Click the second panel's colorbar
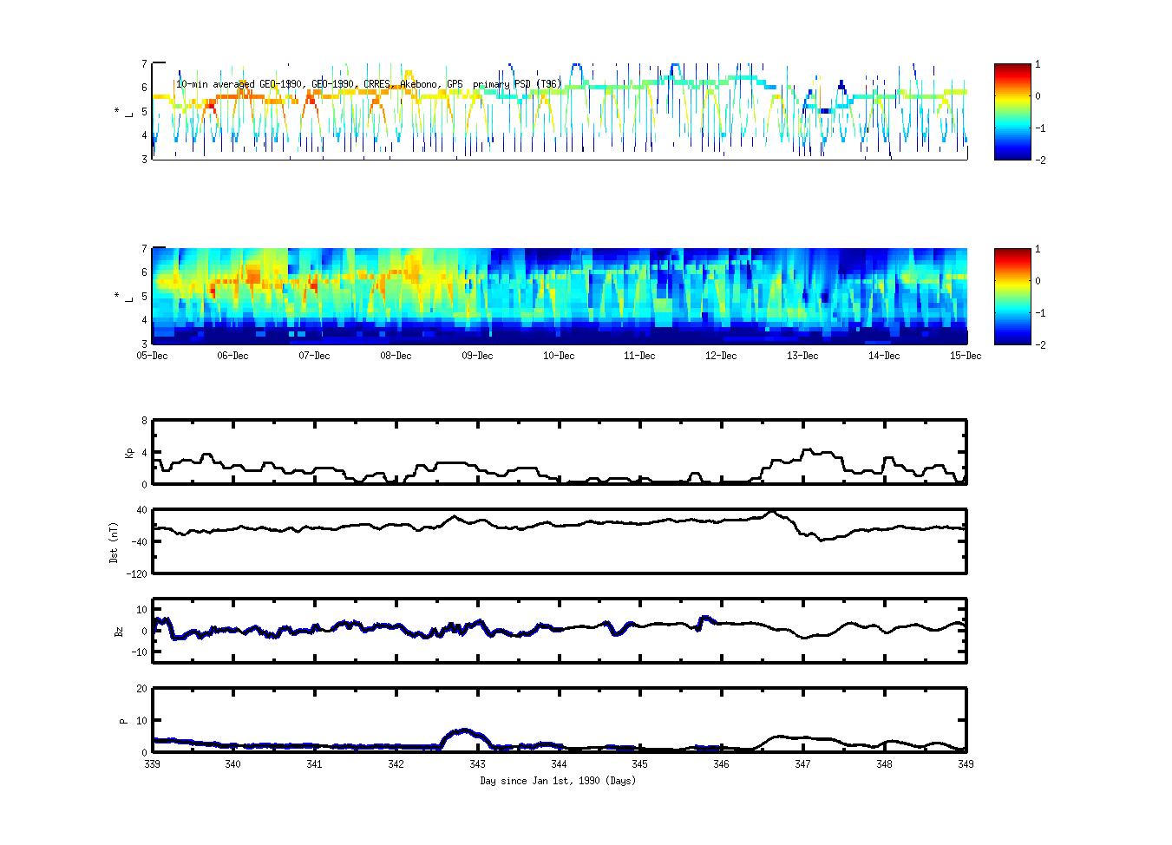This screenshot has height=845, width=1172. 1012,296
